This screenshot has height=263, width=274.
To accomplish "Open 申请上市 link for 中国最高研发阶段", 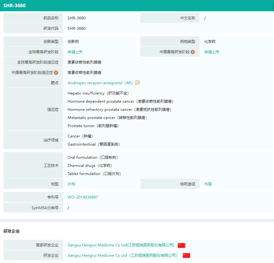I will coord(212,52).
